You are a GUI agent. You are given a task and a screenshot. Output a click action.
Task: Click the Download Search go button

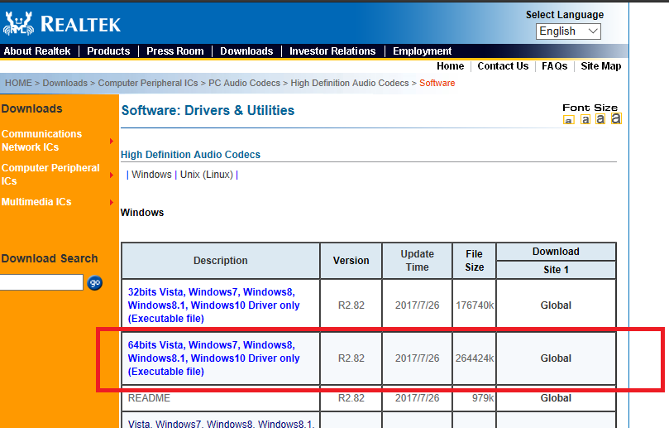click(95, 283)
